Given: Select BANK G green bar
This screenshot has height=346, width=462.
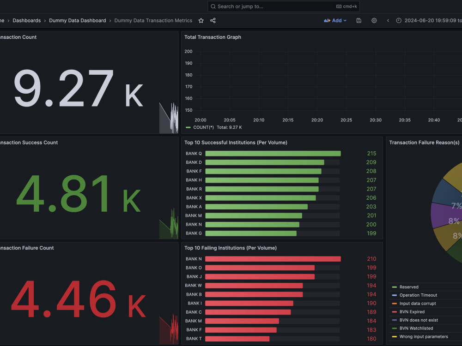Looking at the screenshot, I should click(x=251, y=233).
